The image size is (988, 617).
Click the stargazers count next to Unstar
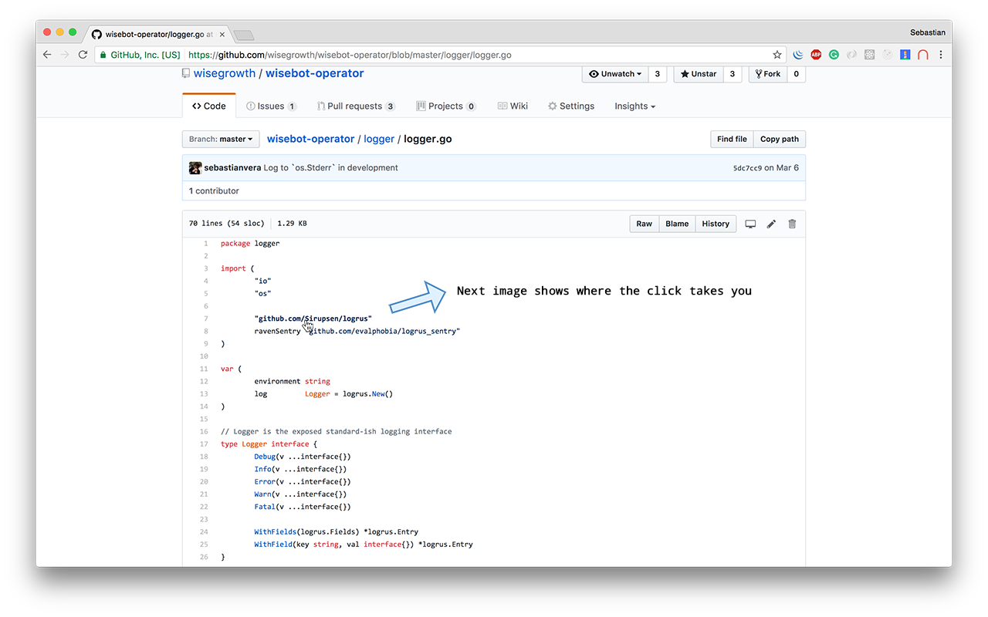(x=733, y=74)
